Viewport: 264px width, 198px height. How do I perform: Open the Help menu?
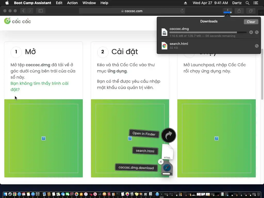[x=104, y=3]
